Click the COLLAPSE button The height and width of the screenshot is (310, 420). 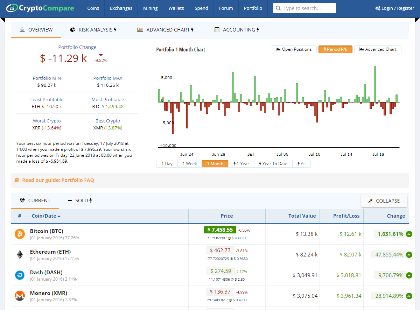pyautogui.click(x=384, y=200)
